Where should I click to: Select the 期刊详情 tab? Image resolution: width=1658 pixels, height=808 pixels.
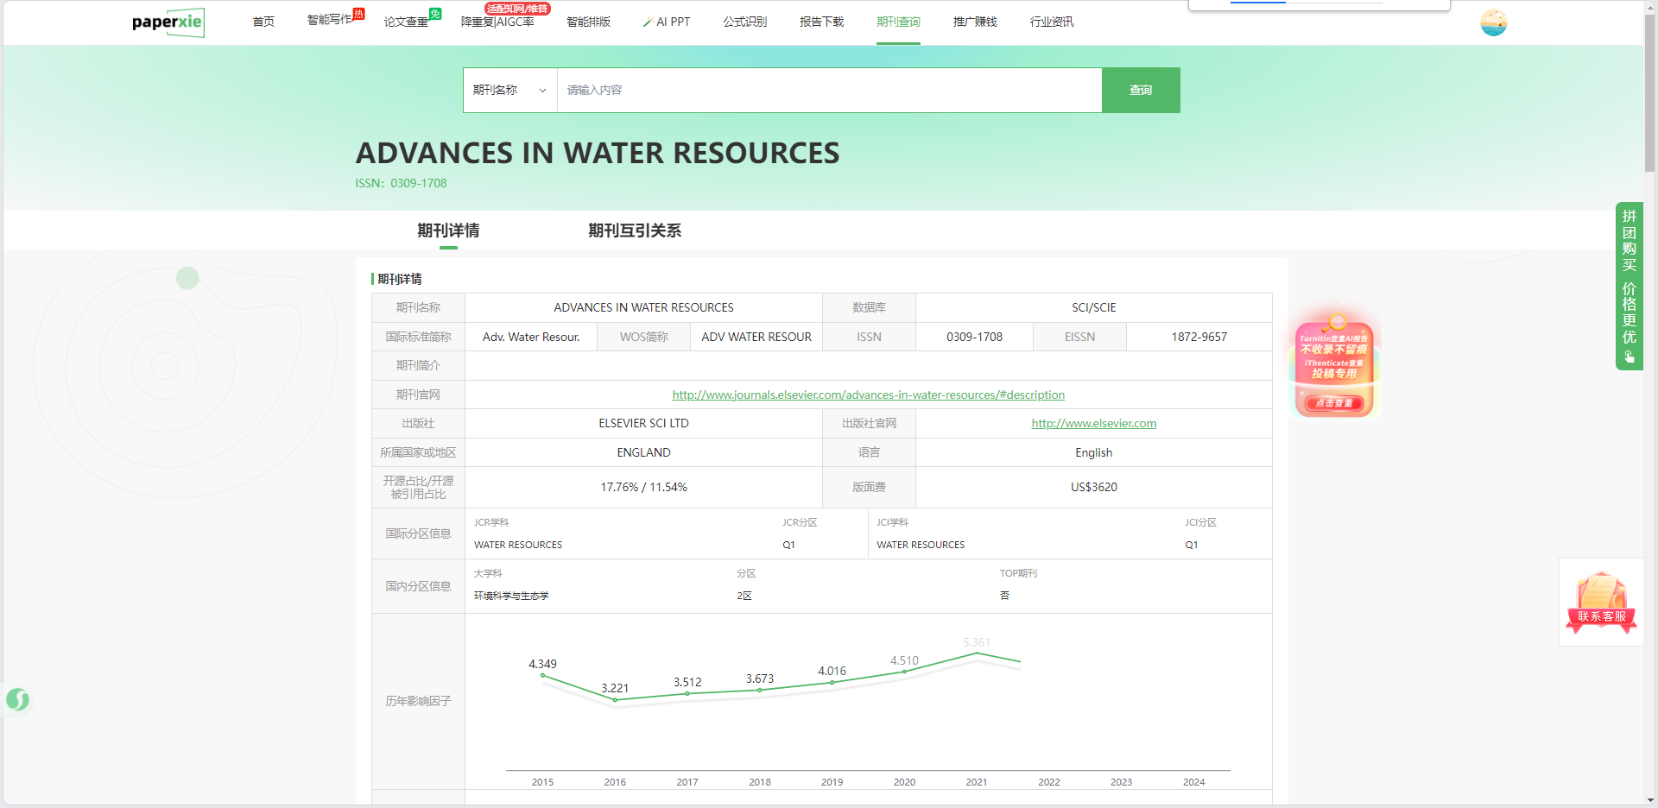click(x=448, y=230)
